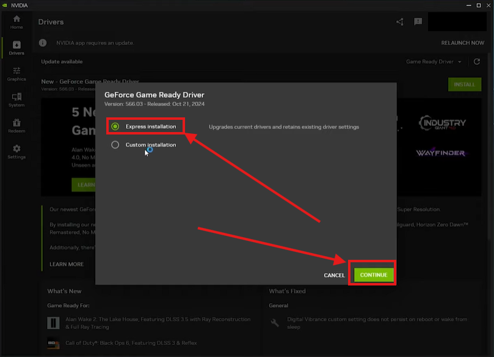Click the account area in the top right
The height and width of the screenshot is (357, 494).
pos(457,21)
